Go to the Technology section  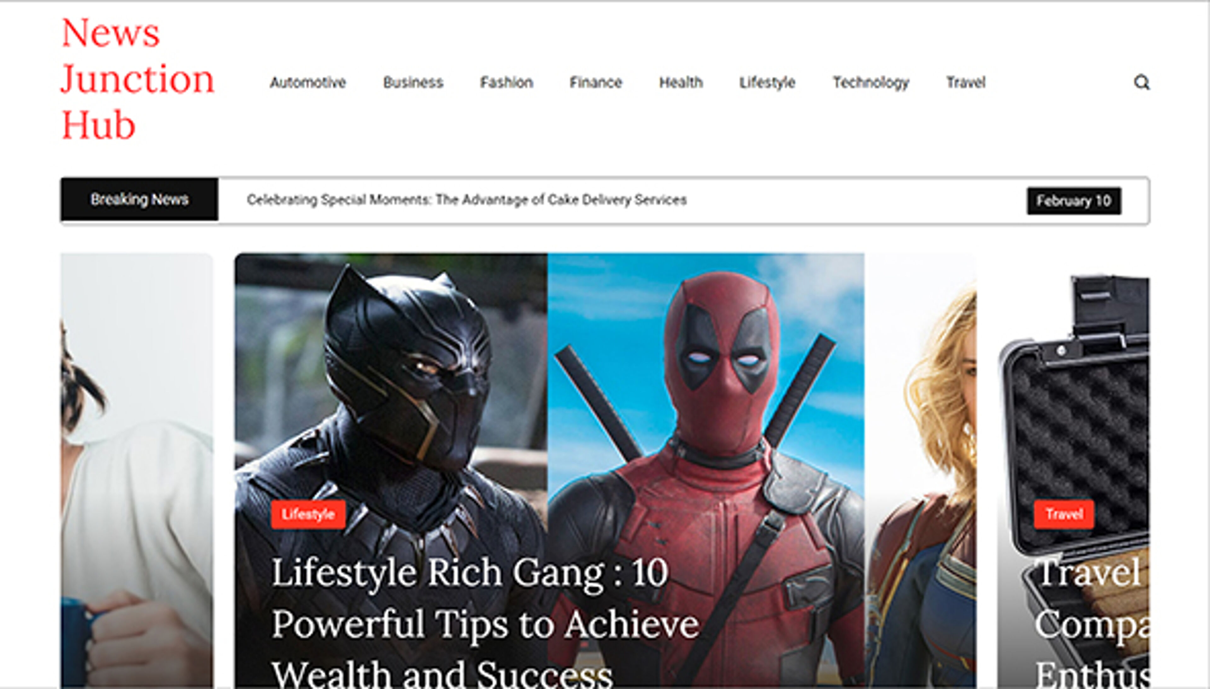871,82
